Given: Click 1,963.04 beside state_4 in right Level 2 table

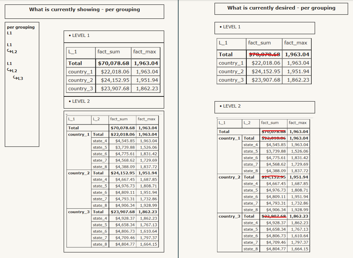Looking at the screenshot, I should point(300,145).
